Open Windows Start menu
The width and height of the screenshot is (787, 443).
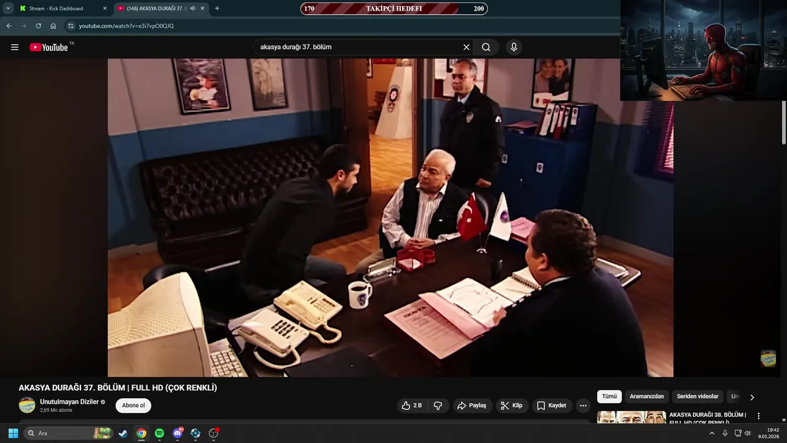[x=13, y=433]
